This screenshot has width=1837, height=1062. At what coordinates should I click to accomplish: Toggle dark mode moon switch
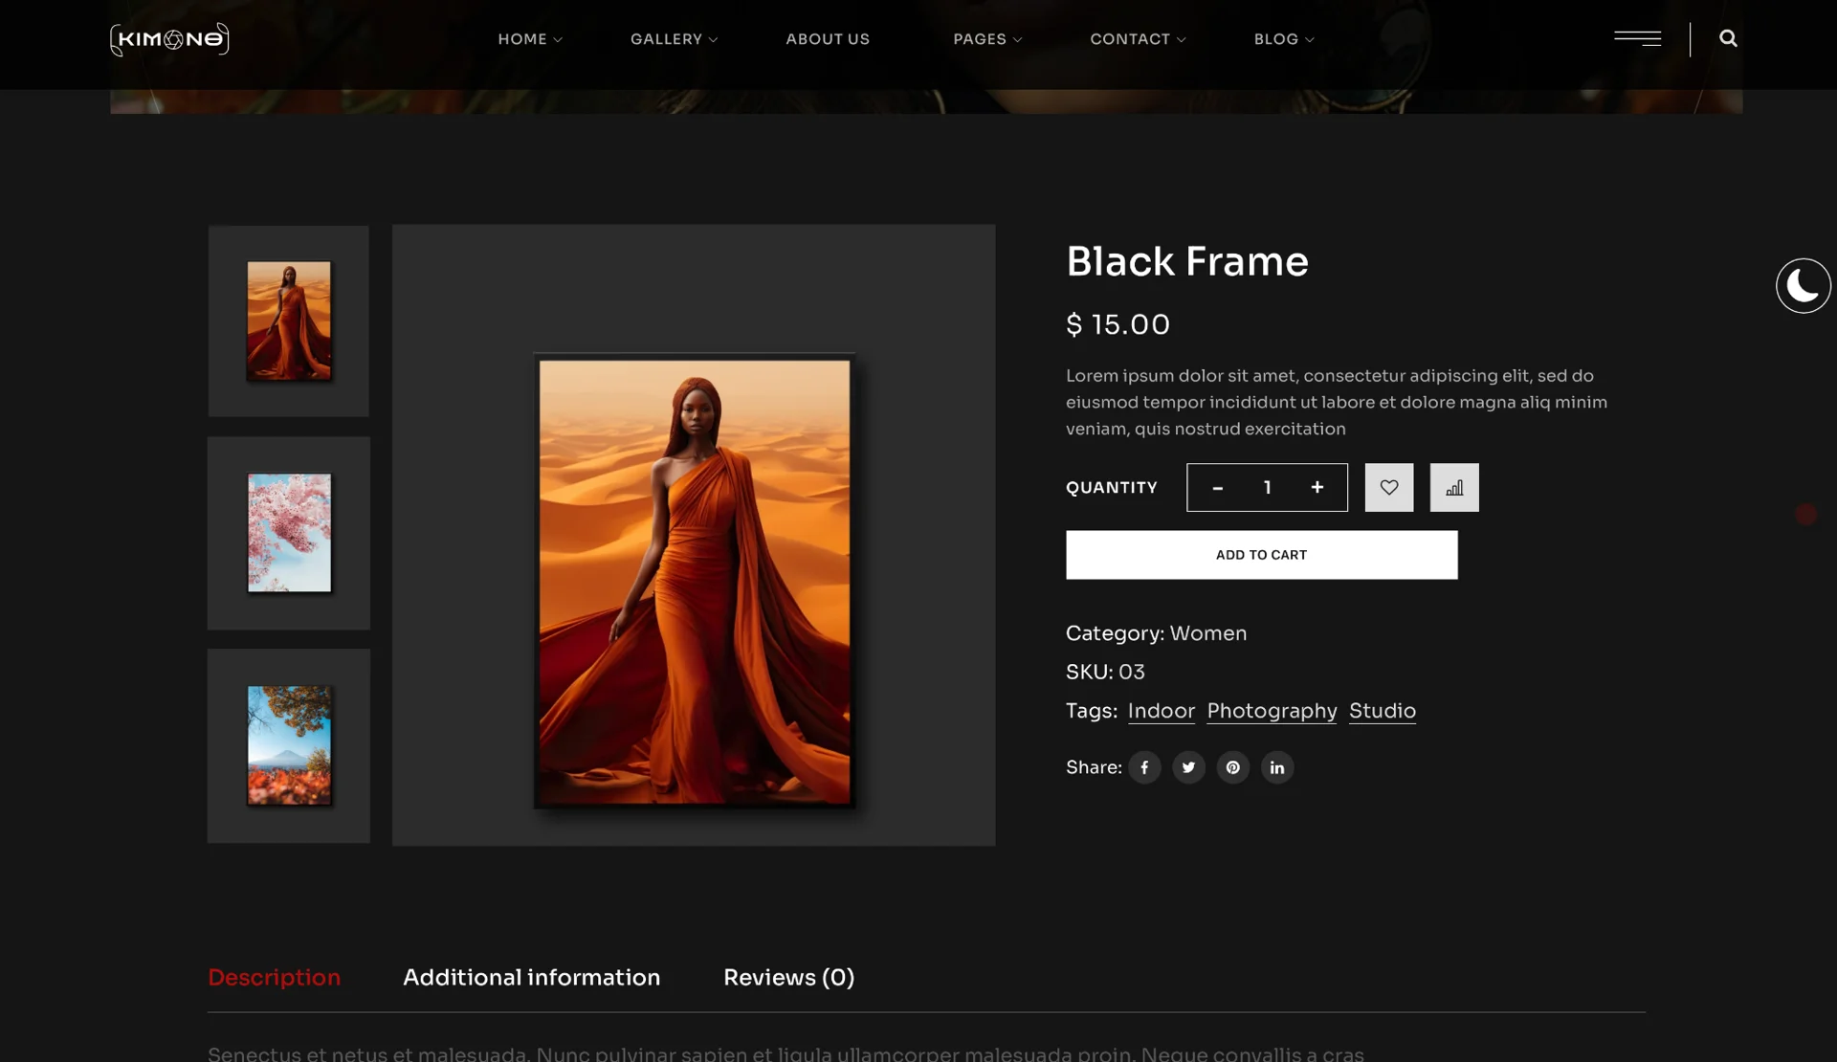pyautogui.click(x=1803, y=286)
